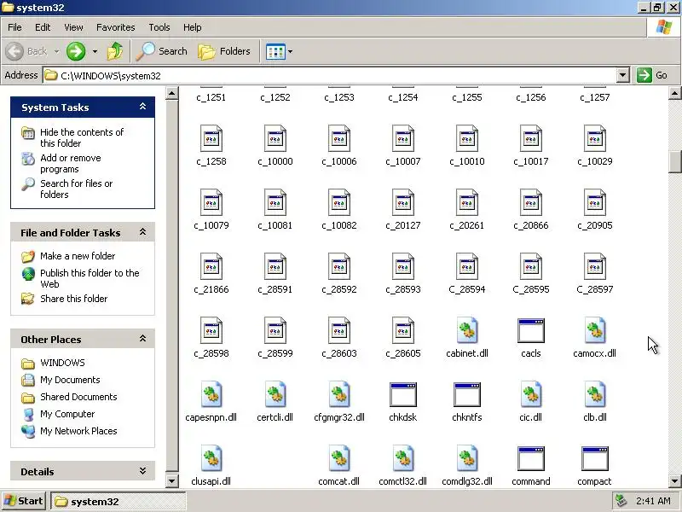Image resolution: width=682 pixels, height=512 pixels.
Task: Click Search for files or folders
Action: 76,189
